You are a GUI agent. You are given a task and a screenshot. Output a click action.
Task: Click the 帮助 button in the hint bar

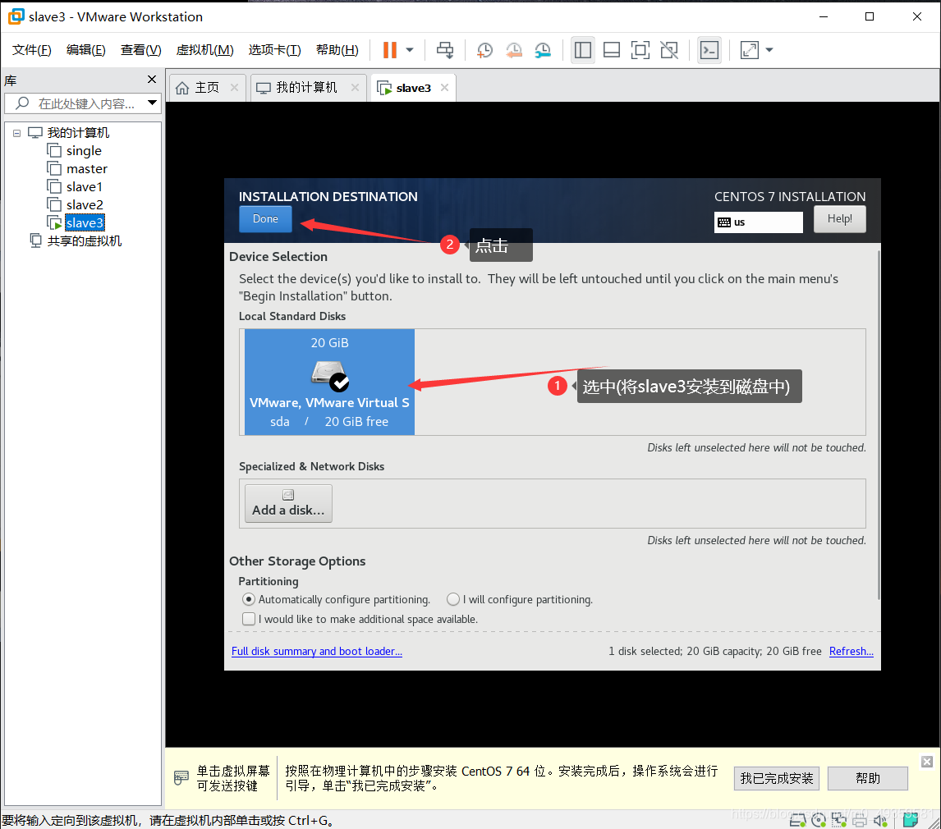coord(868,779)
